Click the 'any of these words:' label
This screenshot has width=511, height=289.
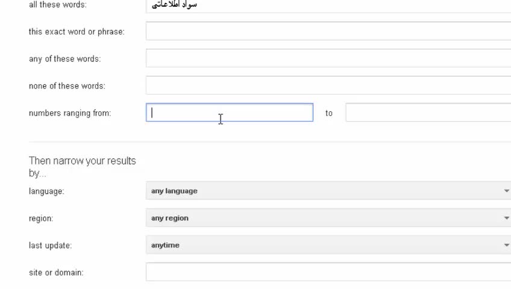pos(64,58)
